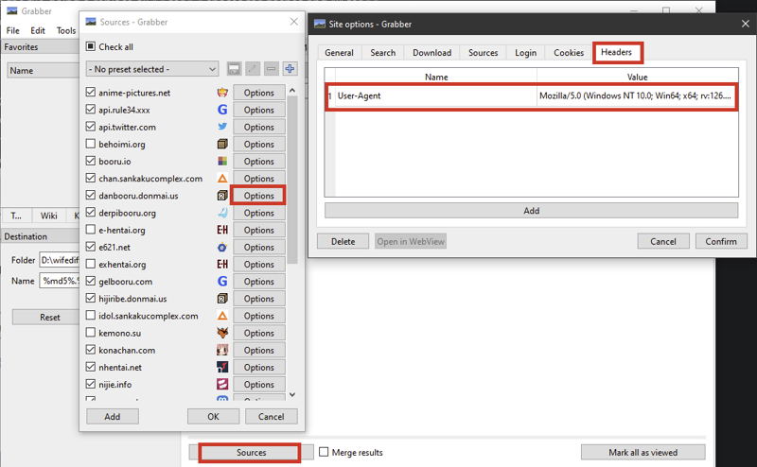Click the booru.io colored squares icon
757x467 pixels.
[222, 161]
